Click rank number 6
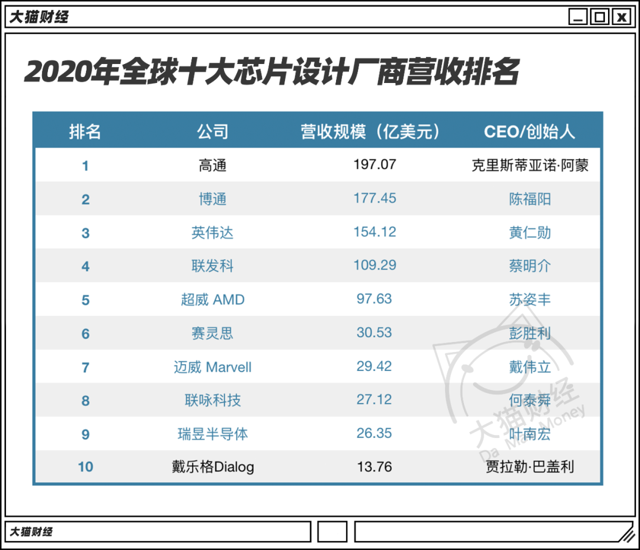 [x=85, y=334]
